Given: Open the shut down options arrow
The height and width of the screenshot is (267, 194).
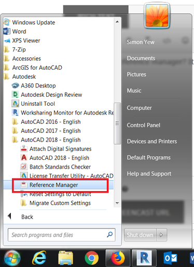Looking at the screenshot, I should pyautogui.click(x=161, y=235).
